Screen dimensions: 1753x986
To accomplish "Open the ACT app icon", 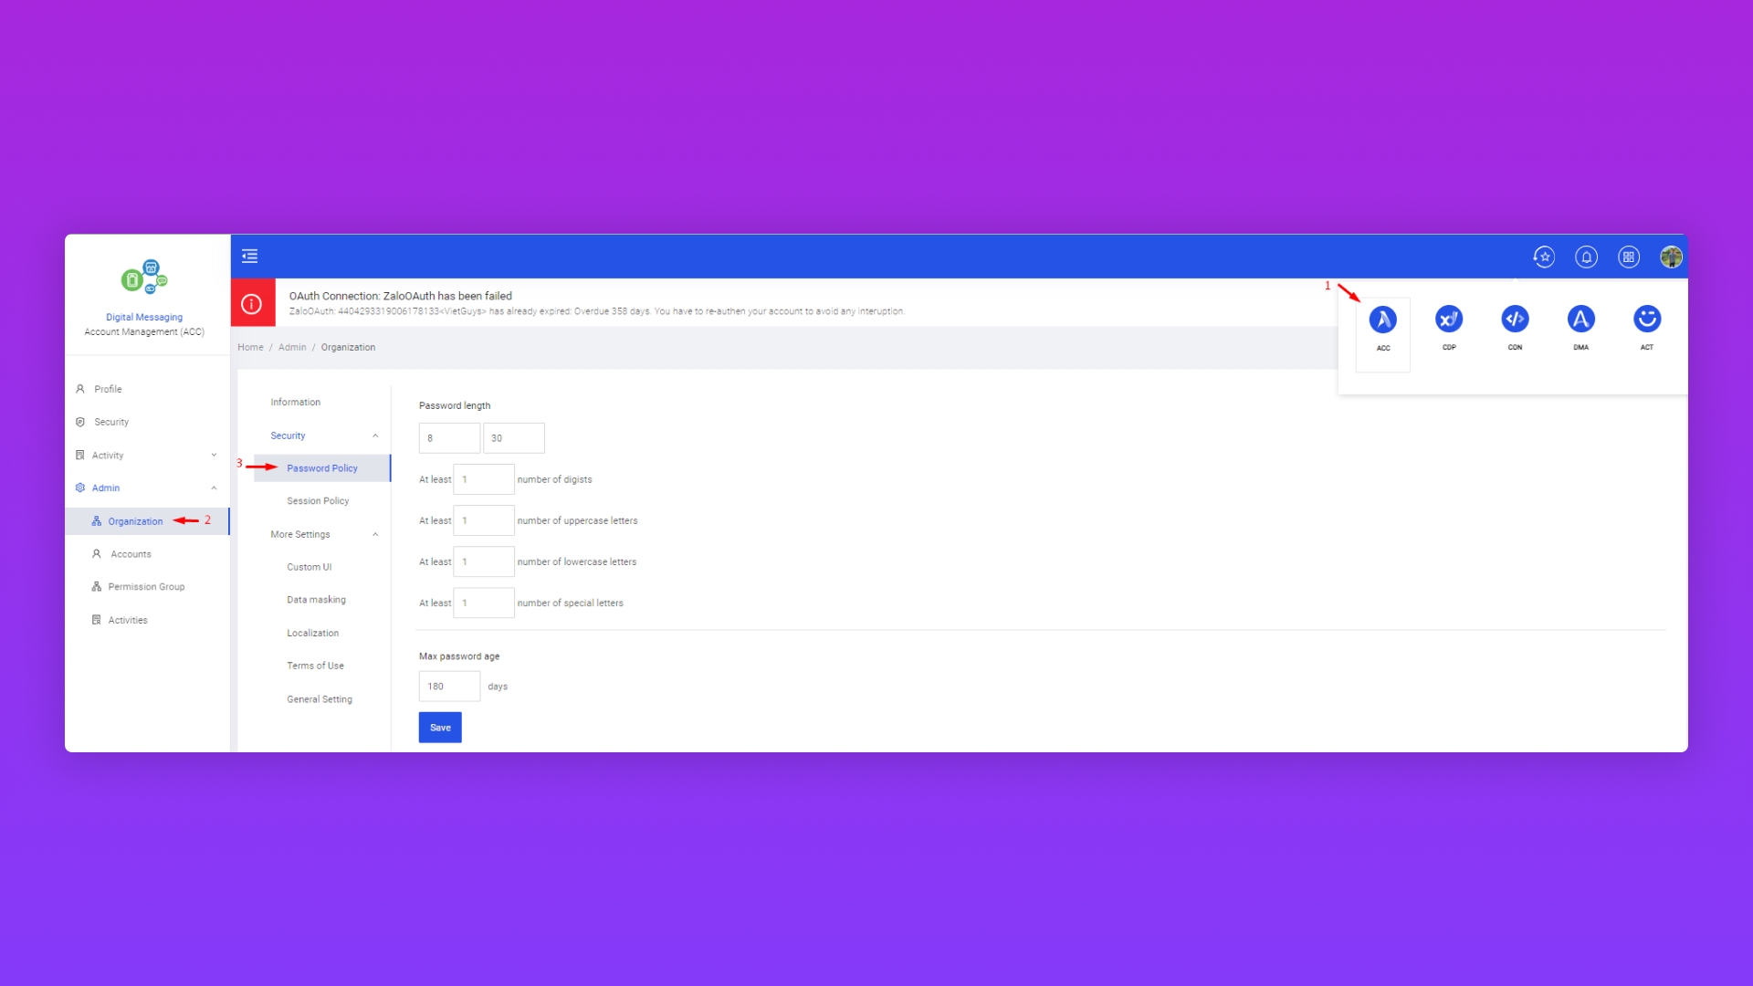I will pos(1646,320).
